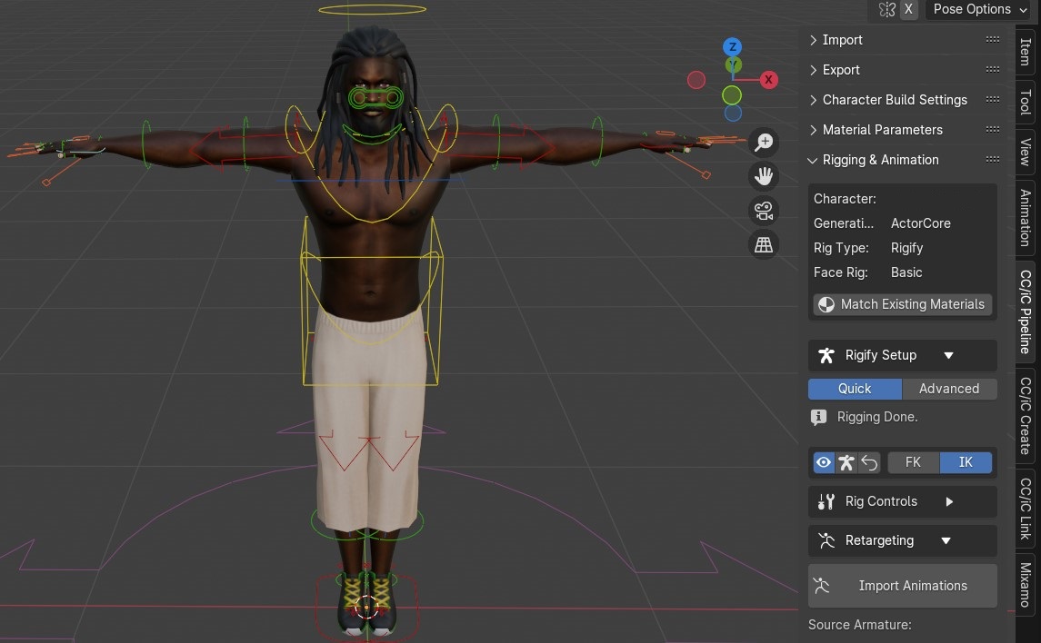Click the Import Animations button
Screen dimensions: 1041x643
(x=902, y=585)
